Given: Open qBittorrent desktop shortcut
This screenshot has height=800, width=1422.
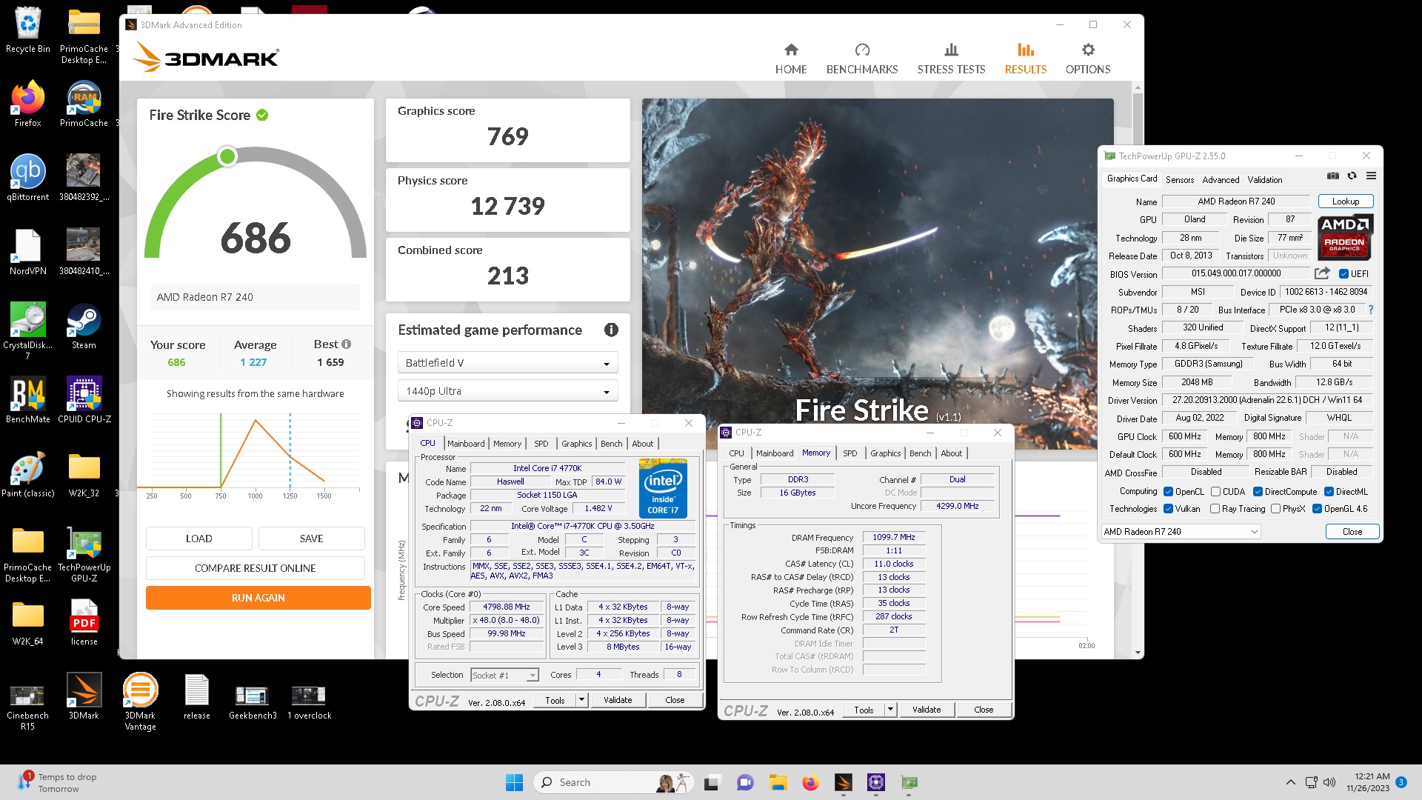Looking at the screenshot, I should [x=28, y=178].
